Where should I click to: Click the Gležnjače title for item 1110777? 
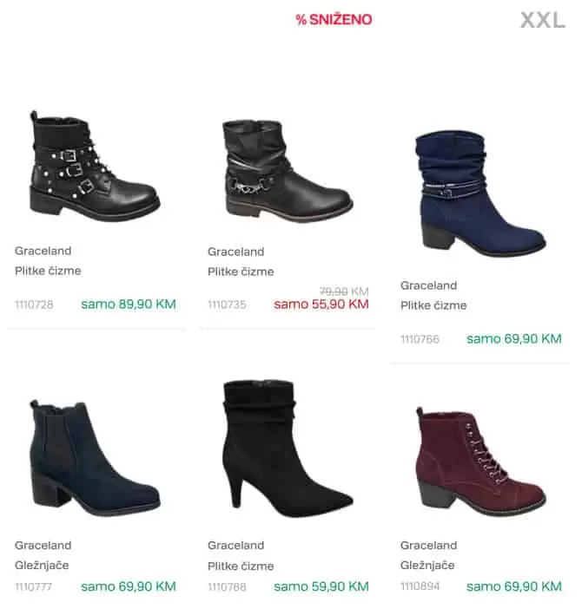42,565
